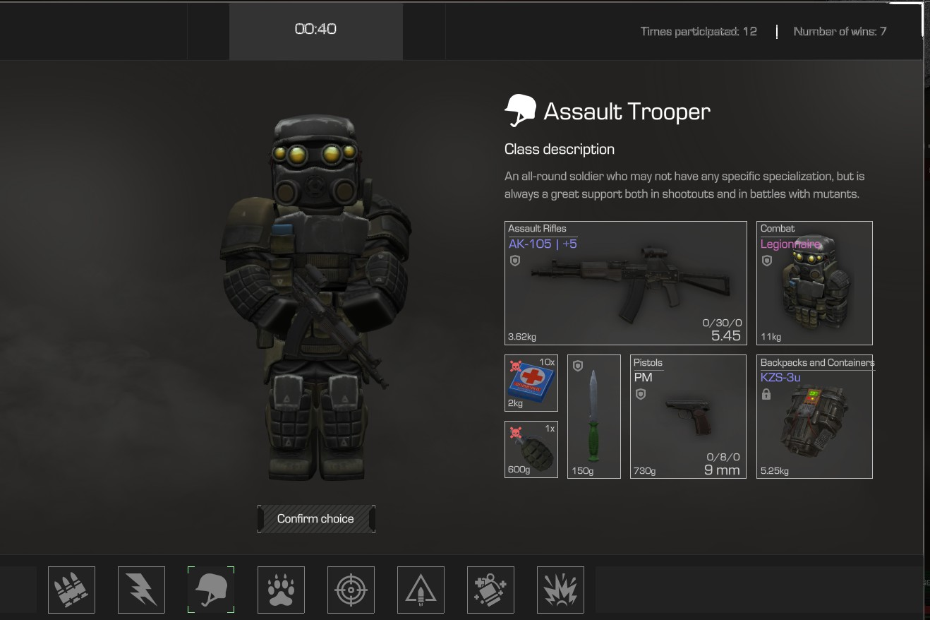
Task: Click the knife melee weapon slot
Action: (594, 417)
